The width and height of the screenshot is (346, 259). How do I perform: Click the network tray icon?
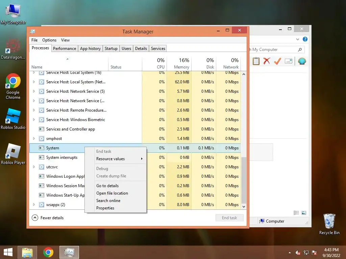(306, 253)
